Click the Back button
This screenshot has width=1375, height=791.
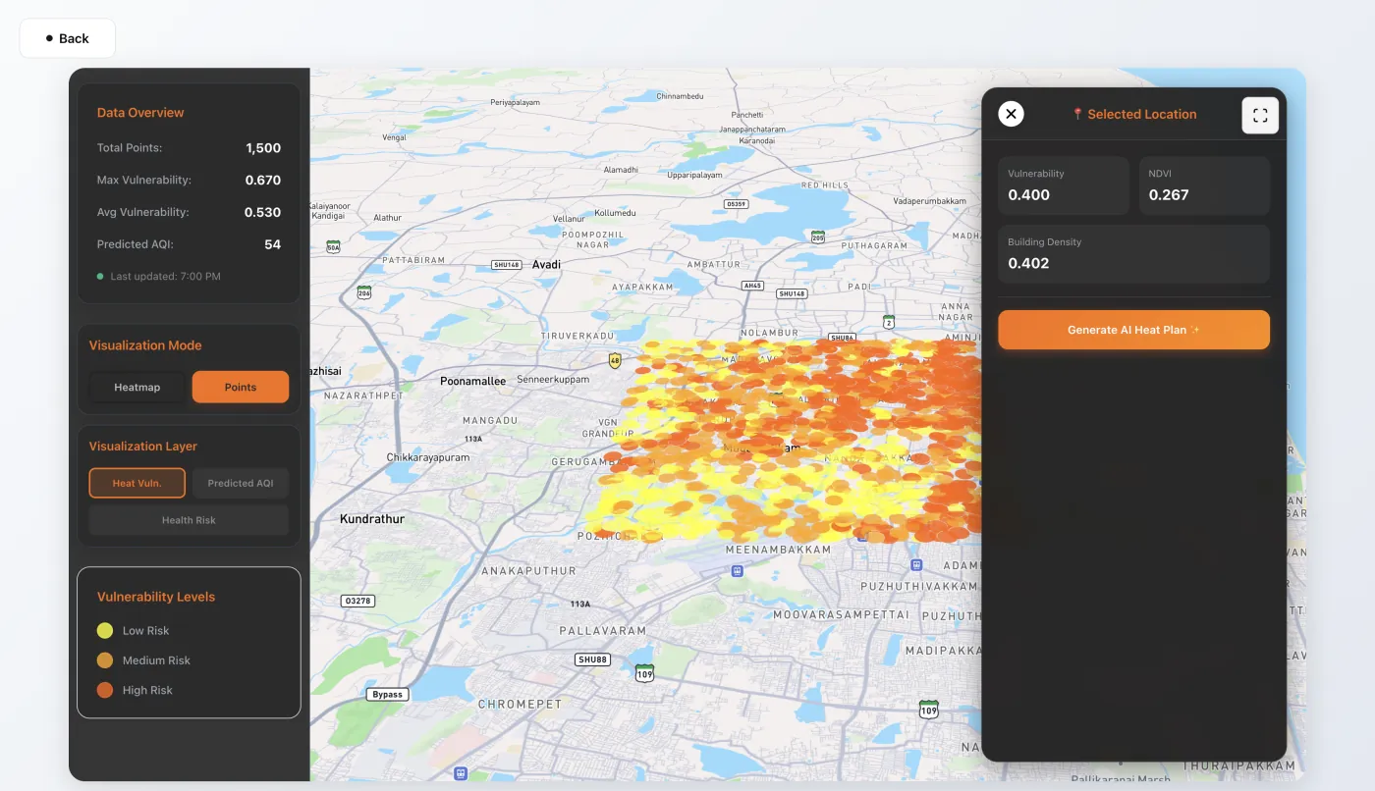68,38
